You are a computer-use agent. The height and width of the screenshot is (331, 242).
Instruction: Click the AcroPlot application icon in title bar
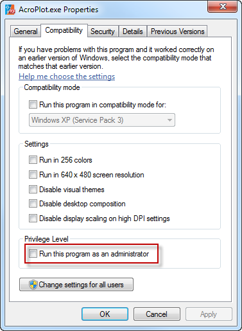click(10, 10)
